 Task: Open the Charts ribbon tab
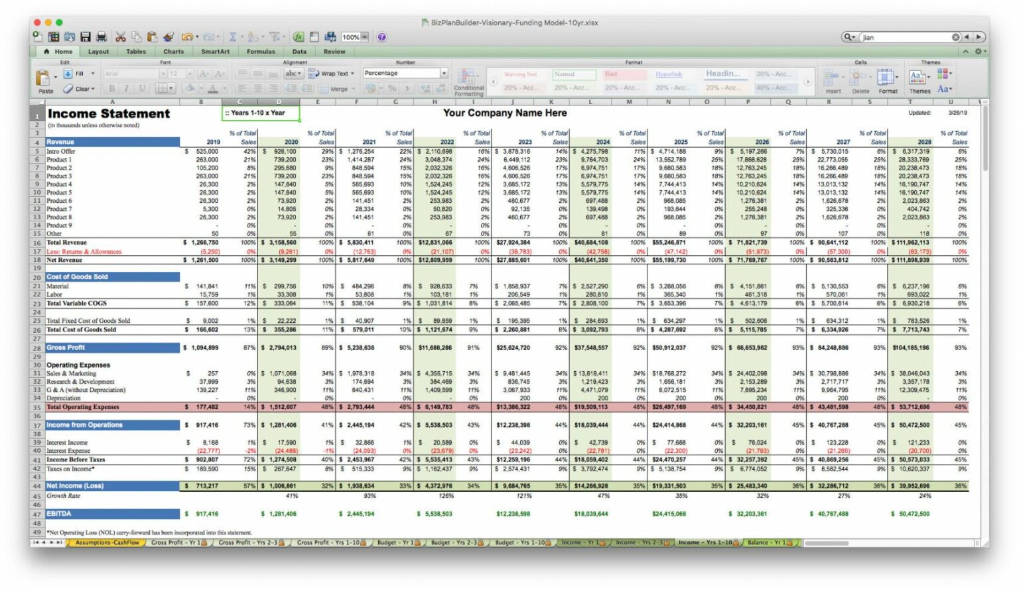click(173, 51)
